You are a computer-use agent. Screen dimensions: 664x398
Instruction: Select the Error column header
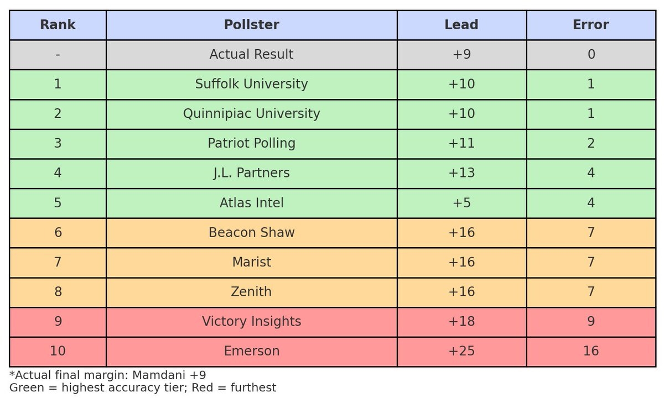point(590,25)
